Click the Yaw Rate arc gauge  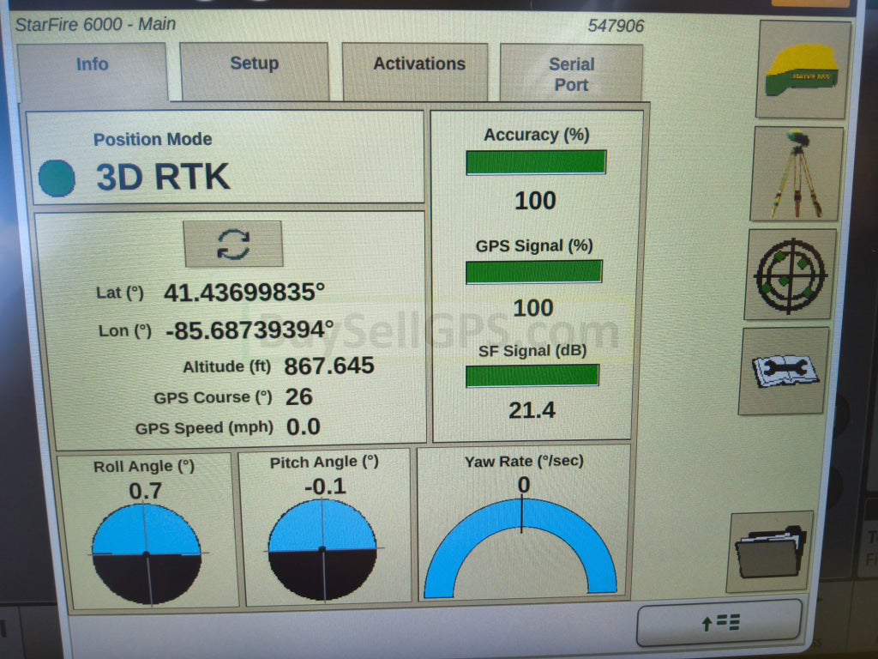pyautogui.click(x=520, y=547)
